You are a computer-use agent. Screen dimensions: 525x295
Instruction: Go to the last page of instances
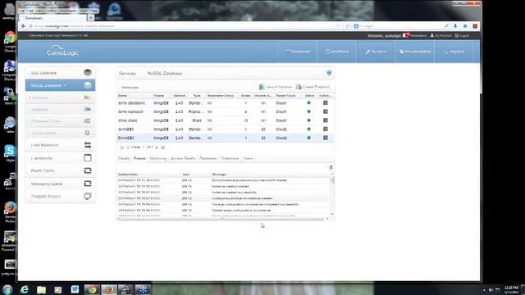pyautogui.click(x=162, y=147)
